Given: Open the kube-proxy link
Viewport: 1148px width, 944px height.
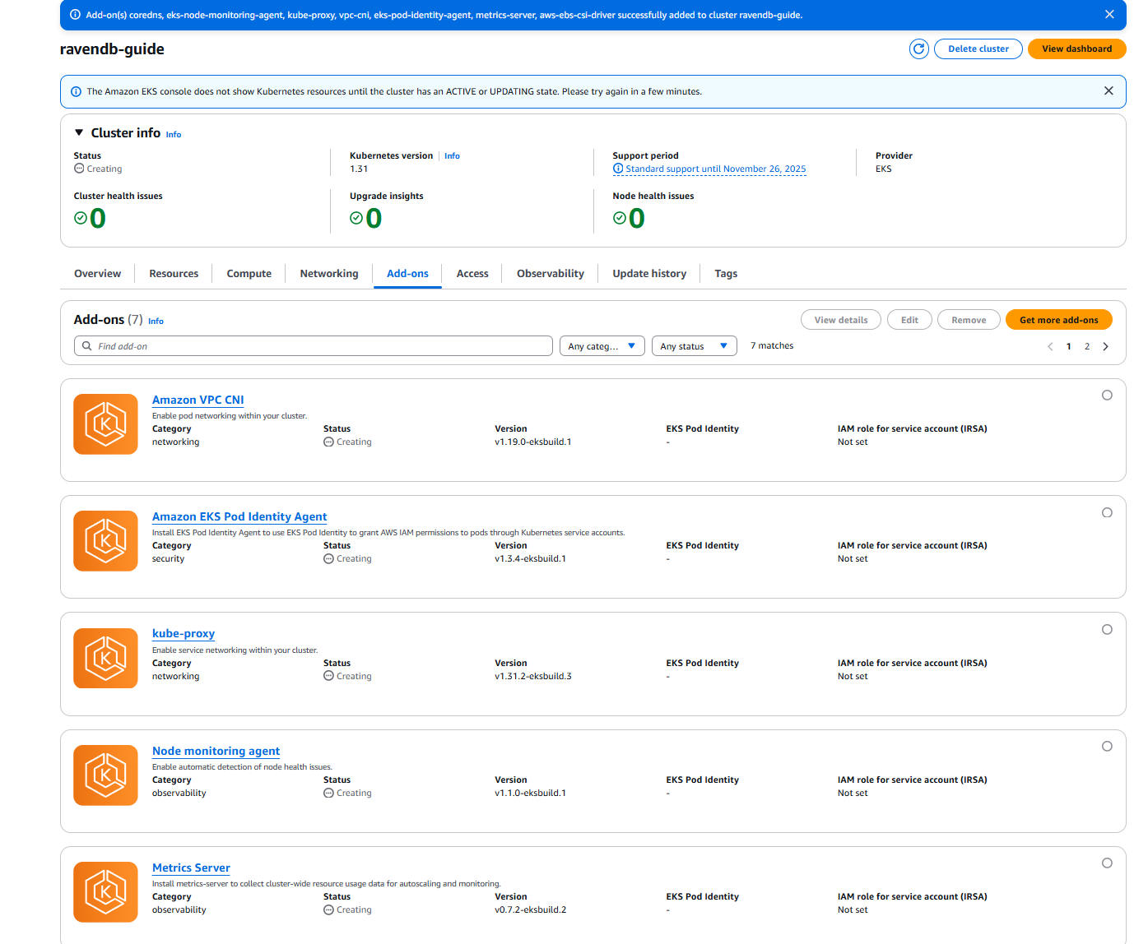Looking at the screenshot, I should pos(184,633).
